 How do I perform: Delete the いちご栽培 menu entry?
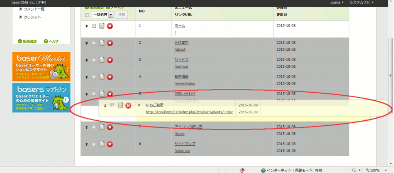[x=129, y=106]
